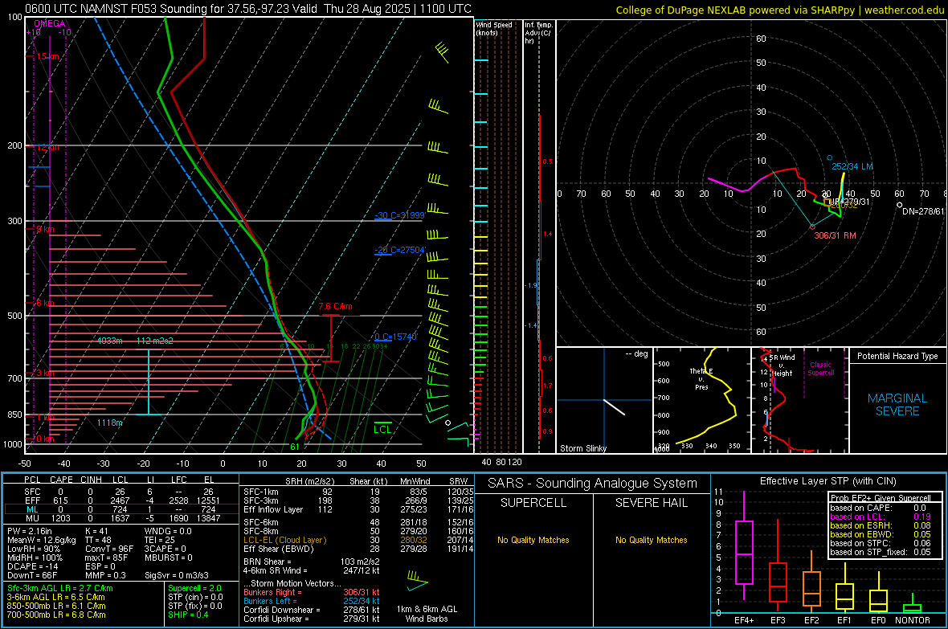This screenshot has width=948, height=629.
Task: Click the K = 41 index value
Action: pos(96,531)
